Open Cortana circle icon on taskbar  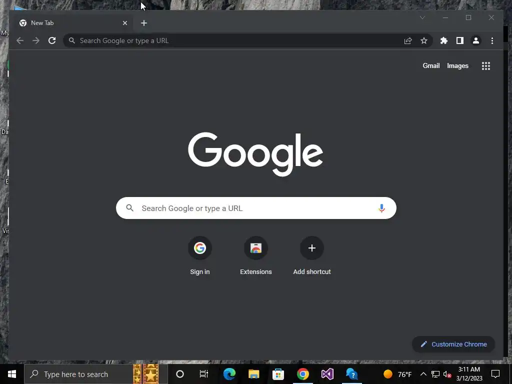coord(179,374)
